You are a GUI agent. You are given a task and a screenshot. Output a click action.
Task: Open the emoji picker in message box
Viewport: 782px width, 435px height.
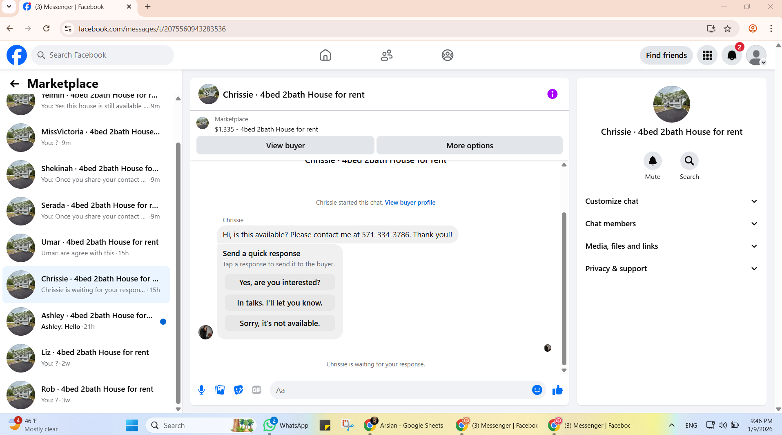click(x=537, y=390)
